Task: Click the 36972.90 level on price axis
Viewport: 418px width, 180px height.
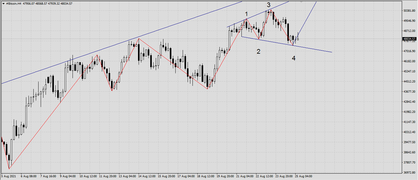Action: coord(409,173)
